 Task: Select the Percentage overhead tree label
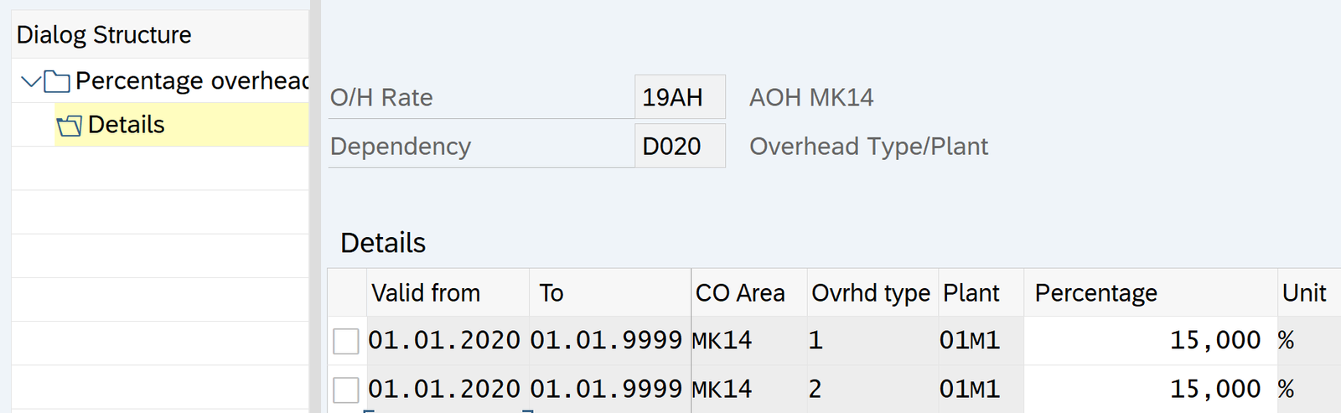[192, 80]
